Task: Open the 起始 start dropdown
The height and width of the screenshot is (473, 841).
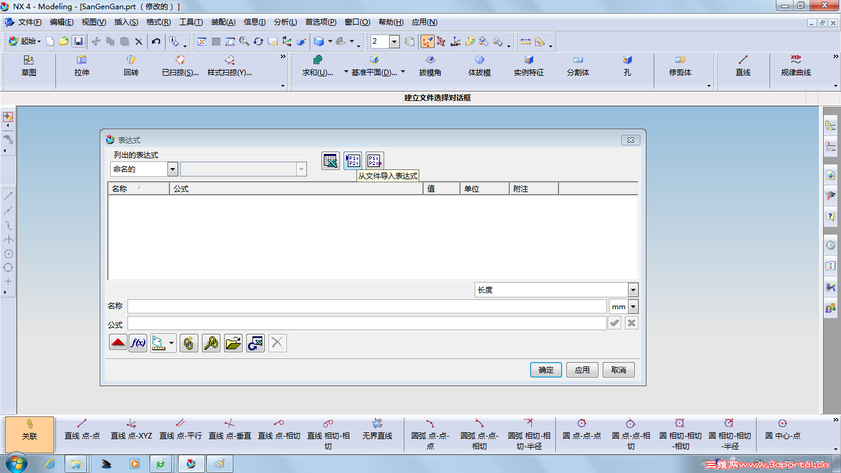Action: tap(25, 41)
